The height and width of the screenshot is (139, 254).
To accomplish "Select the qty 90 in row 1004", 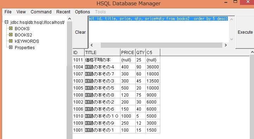I will click(x=141, y=67).
